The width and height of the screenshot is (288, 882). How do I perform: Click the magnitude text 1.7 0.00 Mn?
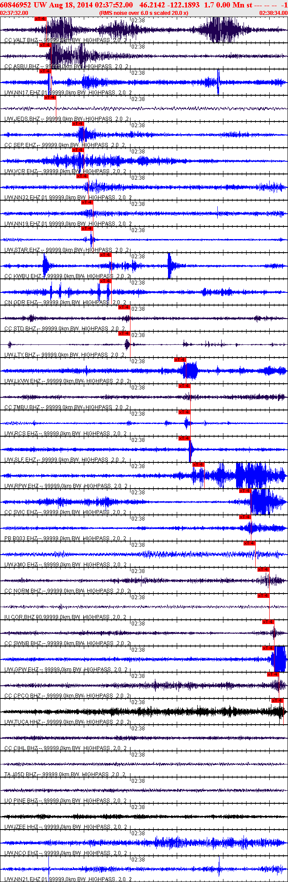coord(225,5)
